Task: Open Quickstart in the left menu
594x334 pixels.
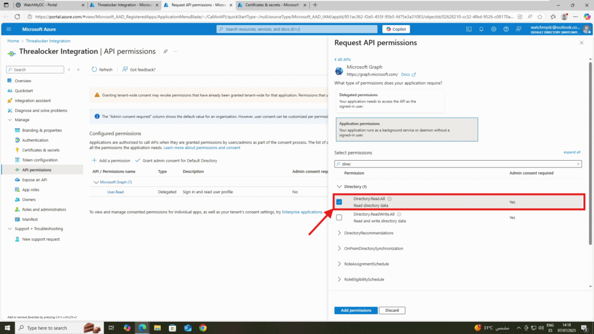Action: [x=24, y=91]
